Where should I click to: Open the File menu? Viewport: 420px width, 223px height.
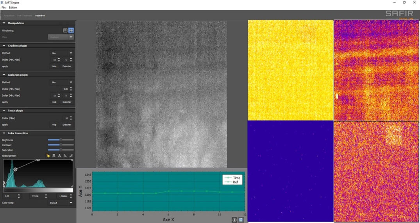pyautogui.click(x=4, y=7)
